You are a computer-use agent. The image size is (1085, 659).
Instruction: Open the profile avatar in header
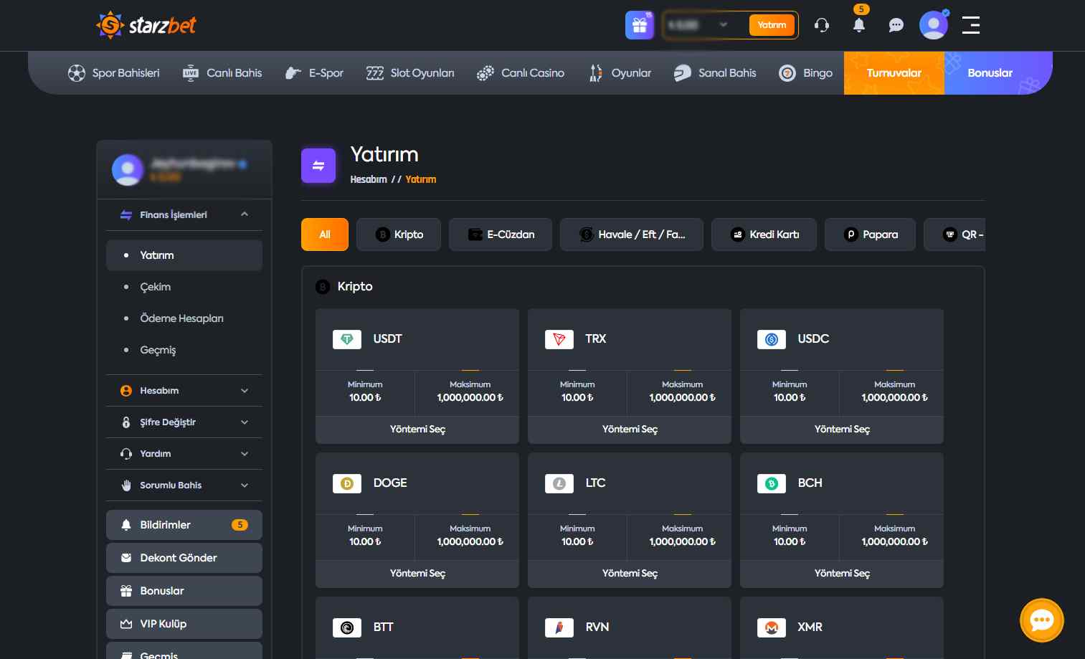pos(934,25)
